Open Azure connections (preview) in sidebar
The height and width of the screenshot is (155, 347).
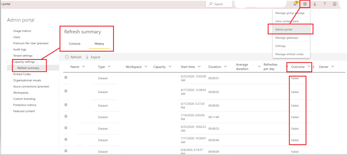(x=31, y=86)
